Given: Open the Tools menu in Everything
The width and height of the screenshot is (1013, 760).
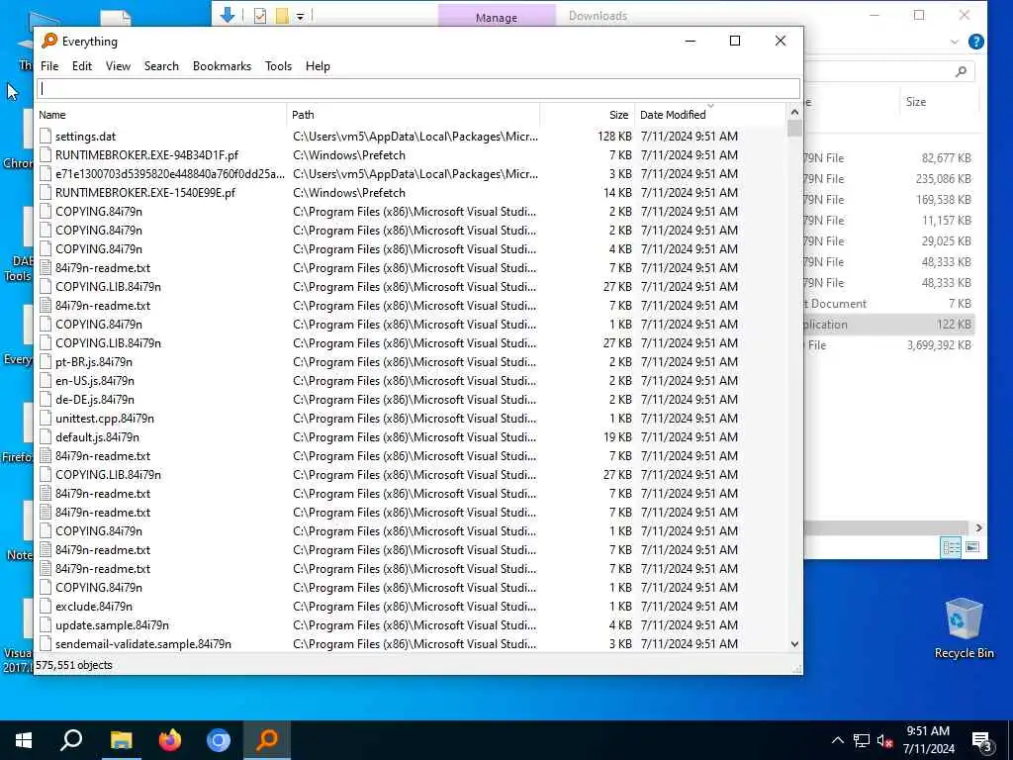Looking at the screenshot, I should click(278, 66).
